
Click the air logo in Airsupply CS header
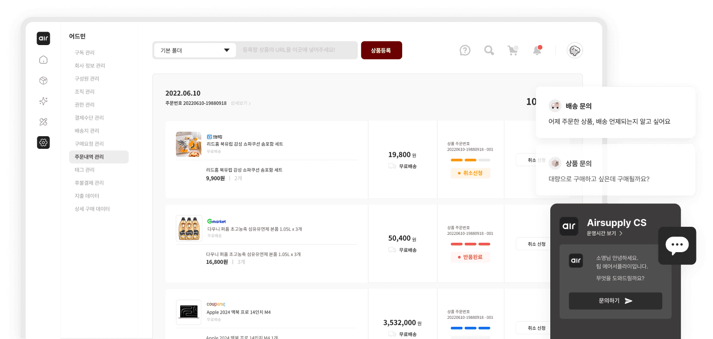[569, 226]
